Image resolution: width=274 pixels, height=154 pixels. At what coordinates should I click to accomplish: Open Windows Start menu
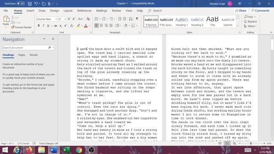(x=5, y=150)
